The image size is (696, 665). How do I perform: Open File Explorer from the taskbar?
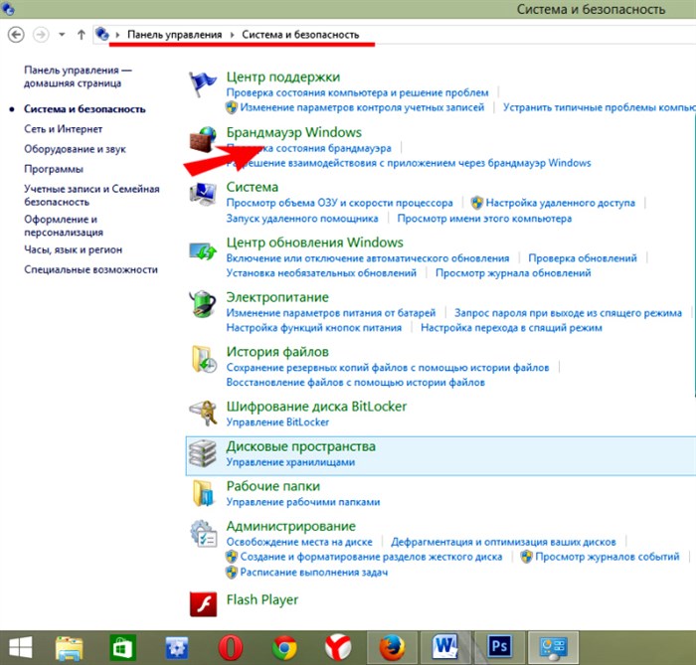click(69, 648)
